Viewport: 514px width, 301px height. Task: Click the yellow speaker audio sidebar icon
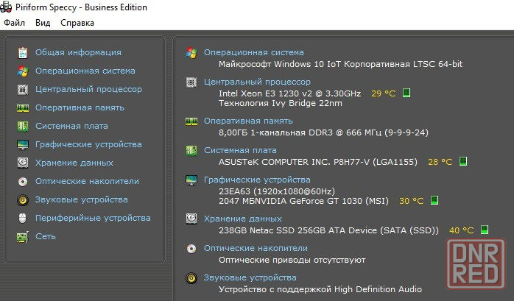pos(23,199)
